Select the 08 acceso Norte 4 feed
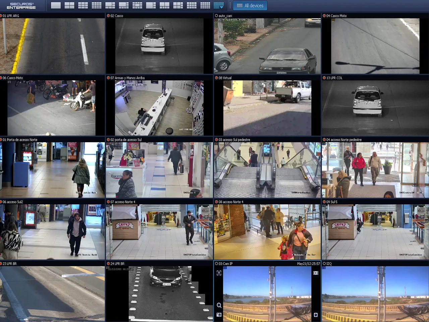Screen dimensions: 429x322 [267, 232]
